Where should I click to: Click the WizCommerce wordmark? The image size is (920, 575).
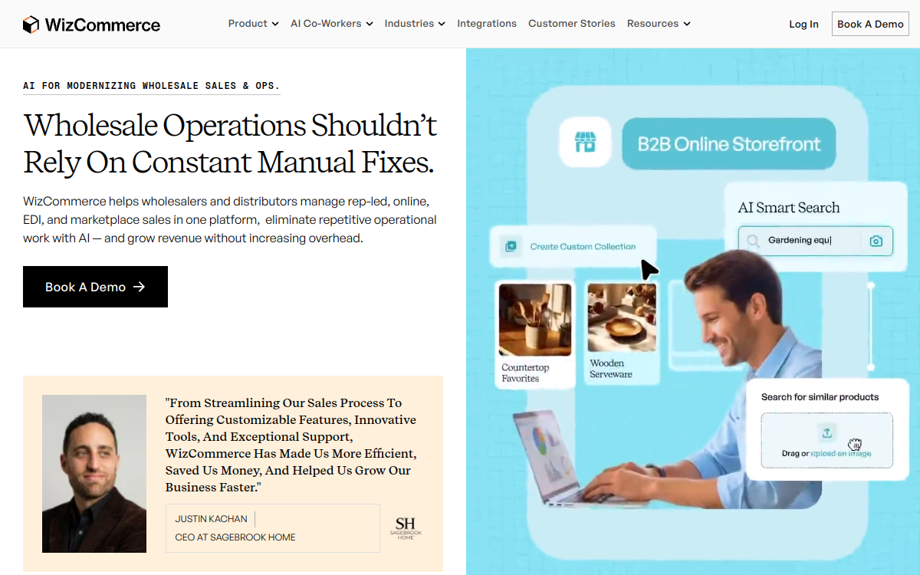click(103, 25)
